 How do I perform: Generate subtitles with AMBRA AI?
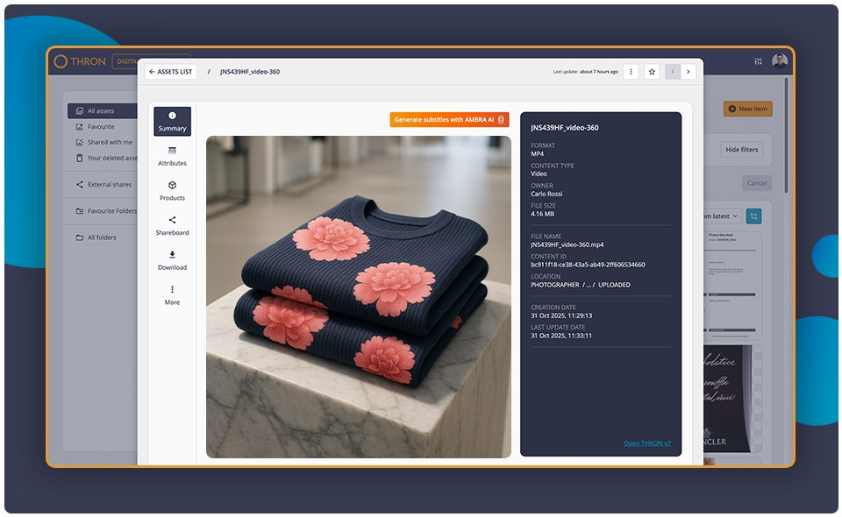pyautogui.click(x=449, y=119)
